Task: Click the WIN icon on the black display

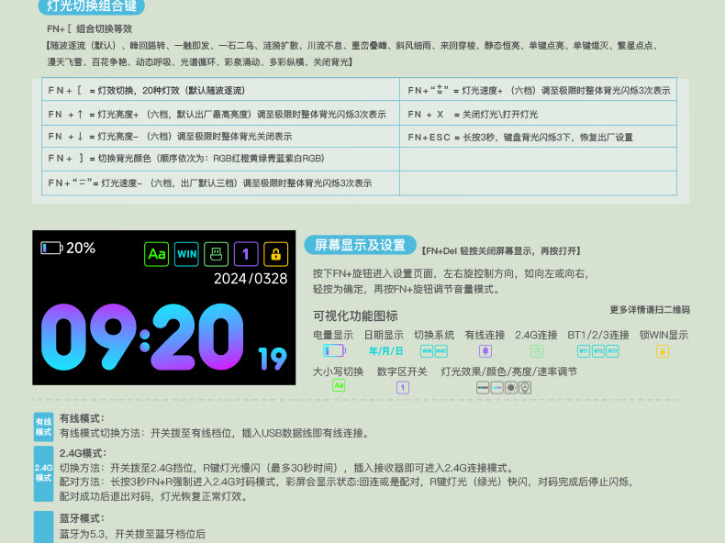Action: pos(186,253)
